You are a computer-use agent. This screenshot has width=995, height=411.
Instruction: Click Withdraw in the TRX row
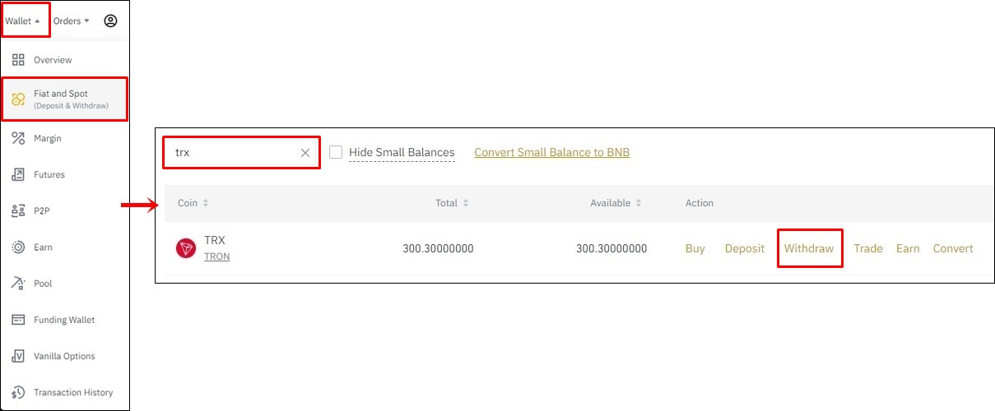click(809, 248)
